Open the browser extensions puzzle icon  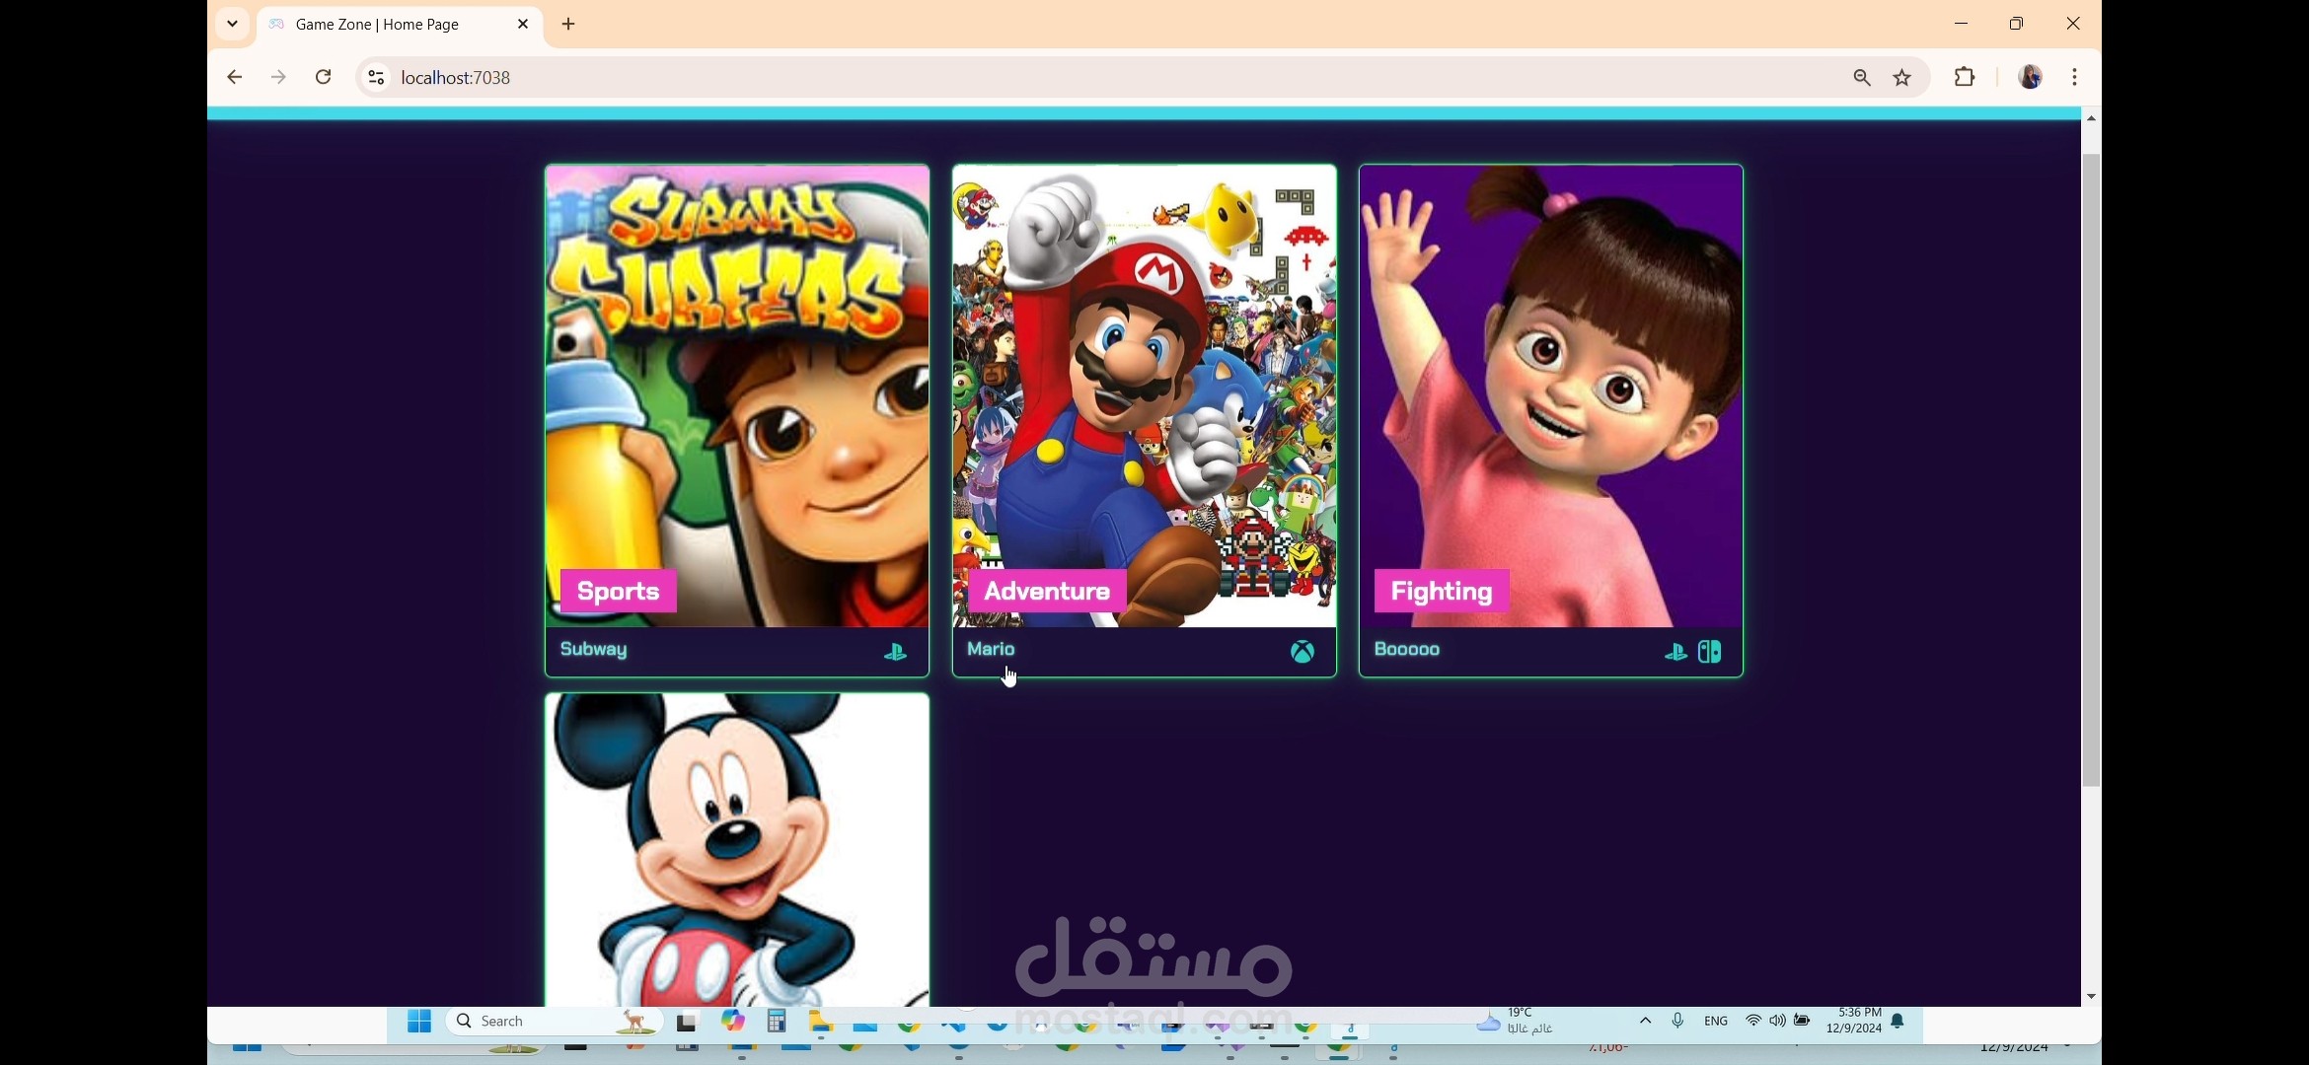[1965, 77]
